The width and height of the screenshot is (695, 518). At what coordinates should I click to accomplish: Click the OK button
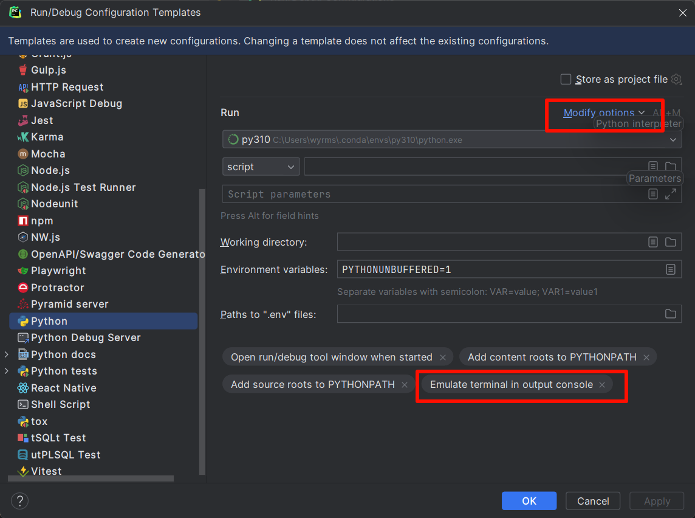click(529, 501)
